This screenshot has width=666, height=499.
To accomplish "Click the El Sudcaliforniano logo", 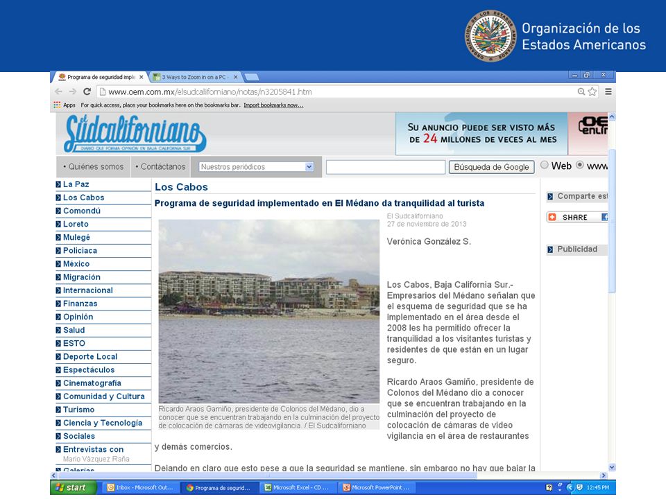I will [135, 134].
